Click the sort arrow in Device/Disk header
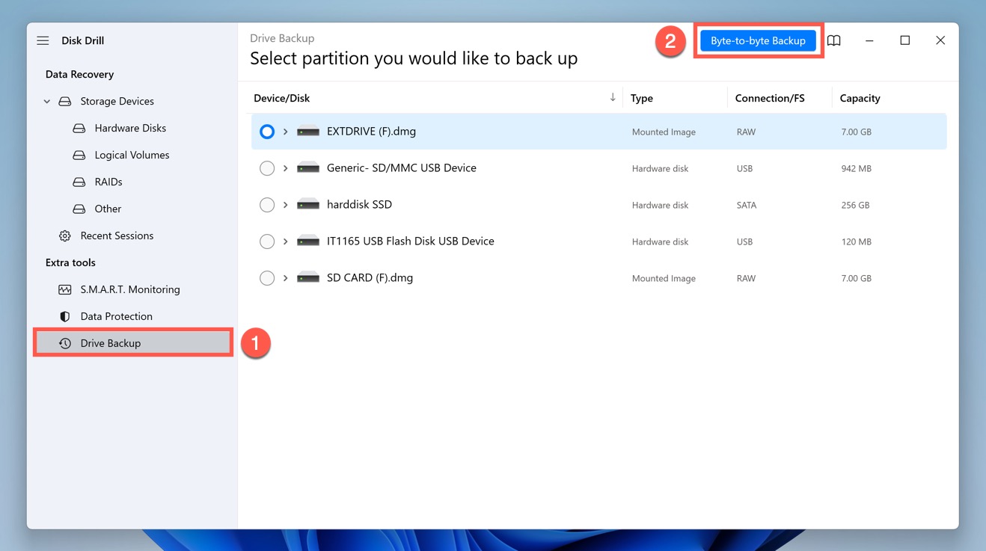The width and height of the screenshot is (986, 551). point(613,97)
